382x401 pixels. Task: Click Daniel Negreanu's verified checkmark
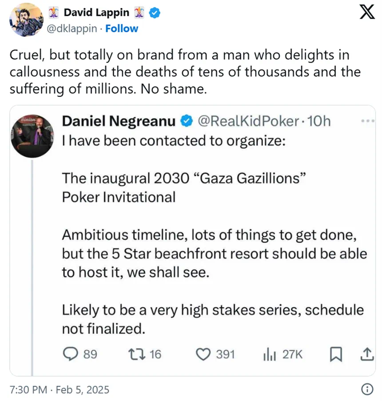point(187,121)
